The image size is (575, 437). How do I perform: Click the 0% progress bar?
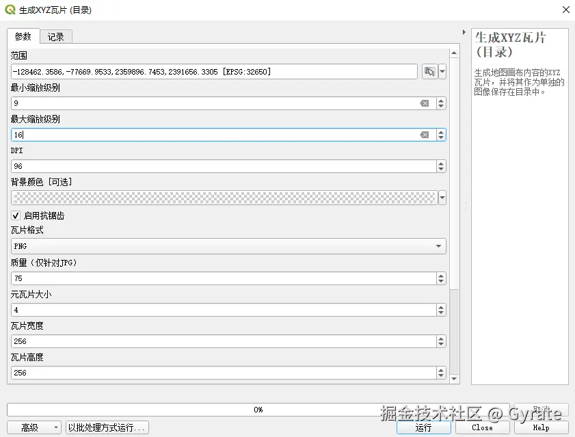click(258, 410)
